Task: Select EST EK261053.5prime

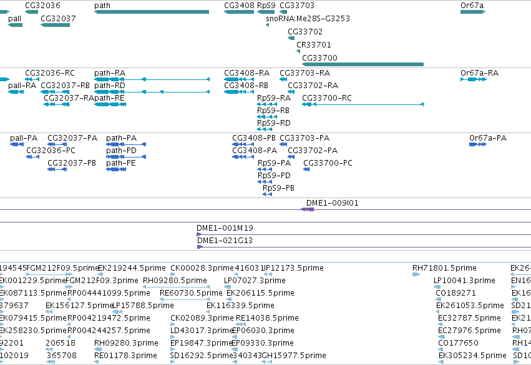Action: 470,306
